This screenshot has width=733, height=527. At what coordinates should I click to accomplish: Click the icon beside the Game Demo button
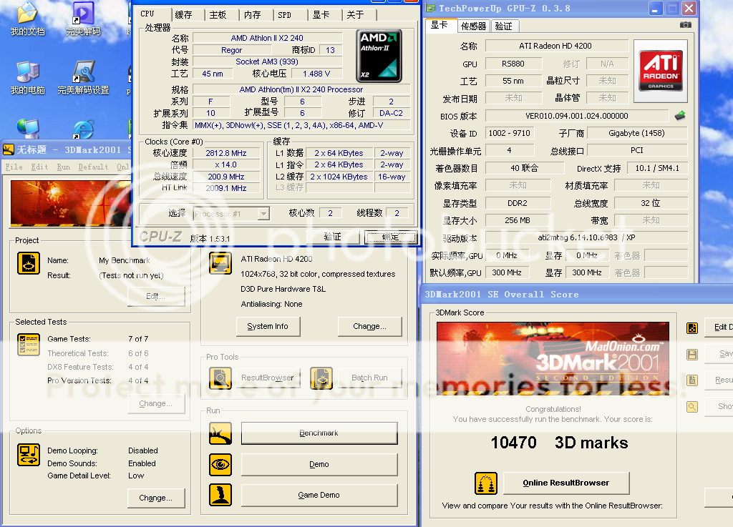click(x=220, y=495)
